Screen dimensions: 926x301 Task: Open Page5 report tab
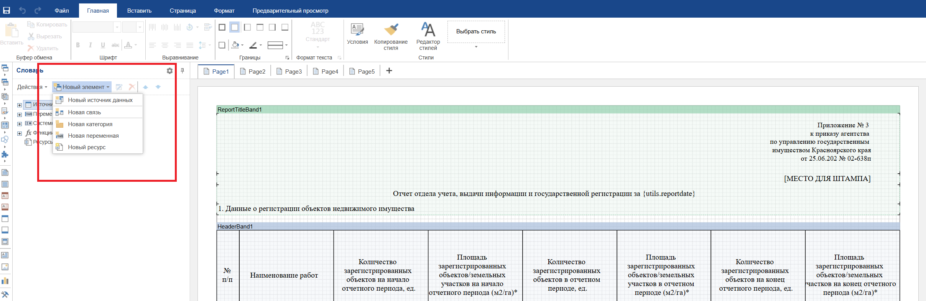[x=362, y=71]
